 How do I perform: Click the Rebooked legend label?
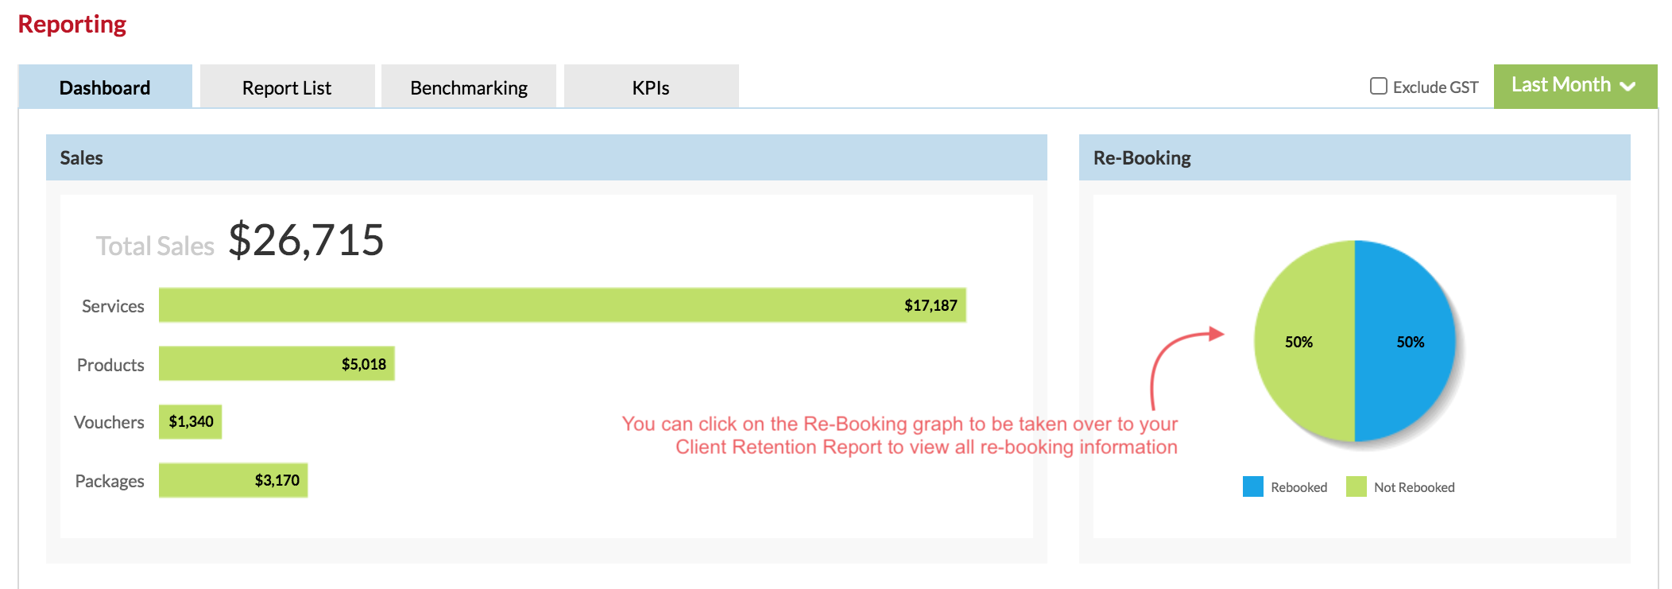coord(1299,487)
